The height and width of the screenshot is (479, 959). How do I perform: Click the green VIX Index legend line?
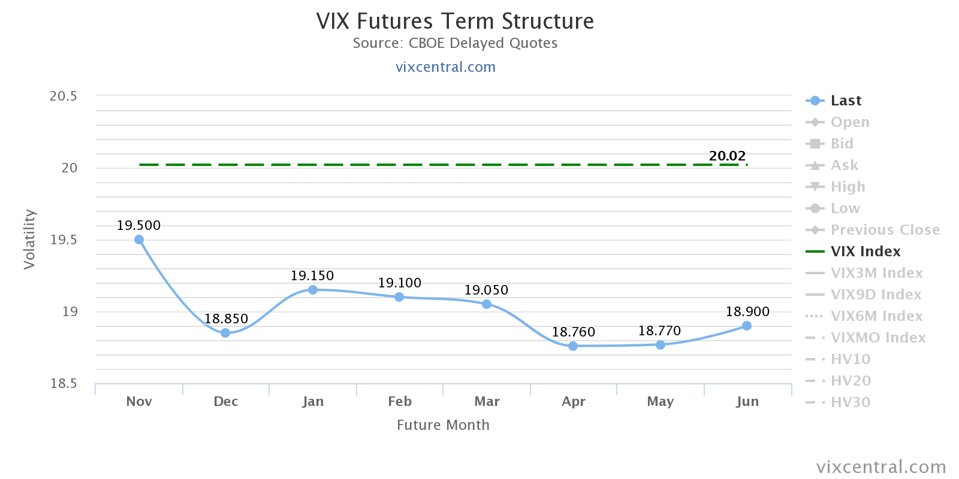[815, 251]
